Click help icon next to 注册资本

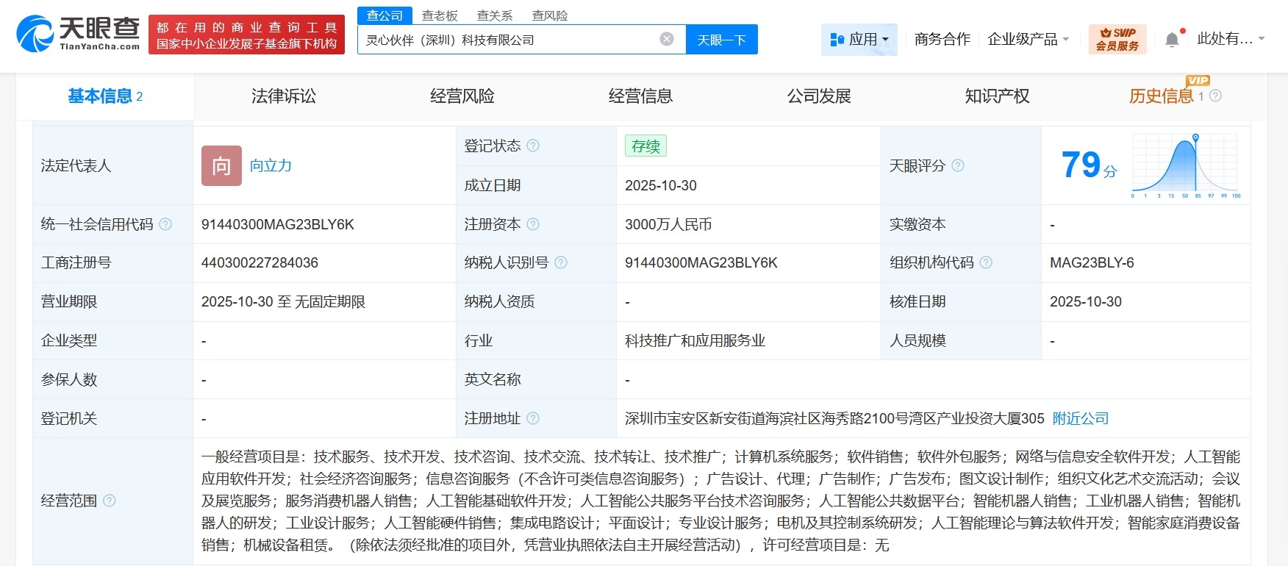pos(533,224)
